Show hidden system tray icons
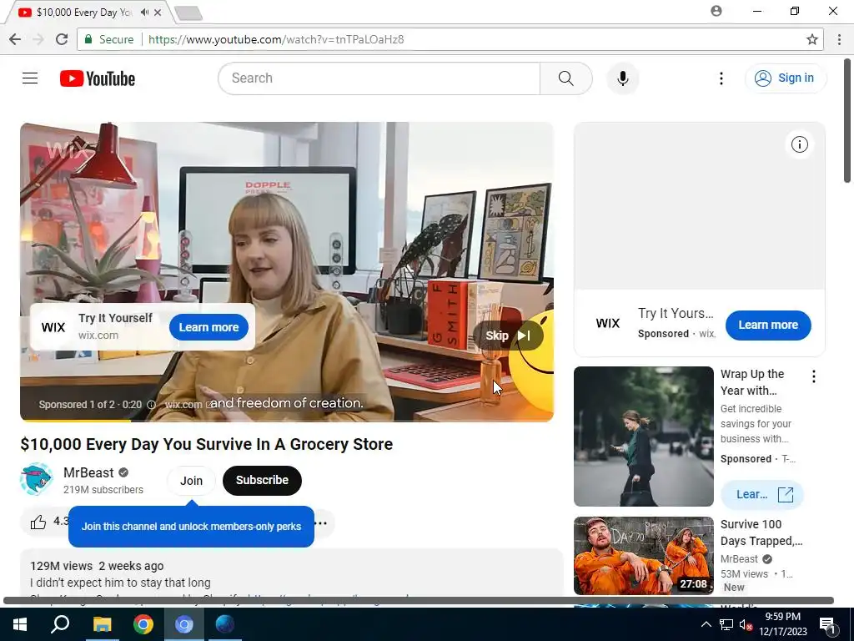 [706, 624]
